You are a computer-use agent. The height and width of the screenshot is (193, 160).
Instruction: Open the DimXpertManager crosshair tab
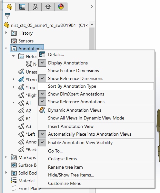coord(48,7)
